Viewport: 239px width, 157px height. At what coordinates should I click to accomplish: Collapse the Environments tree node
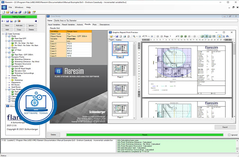pos(6,41)
